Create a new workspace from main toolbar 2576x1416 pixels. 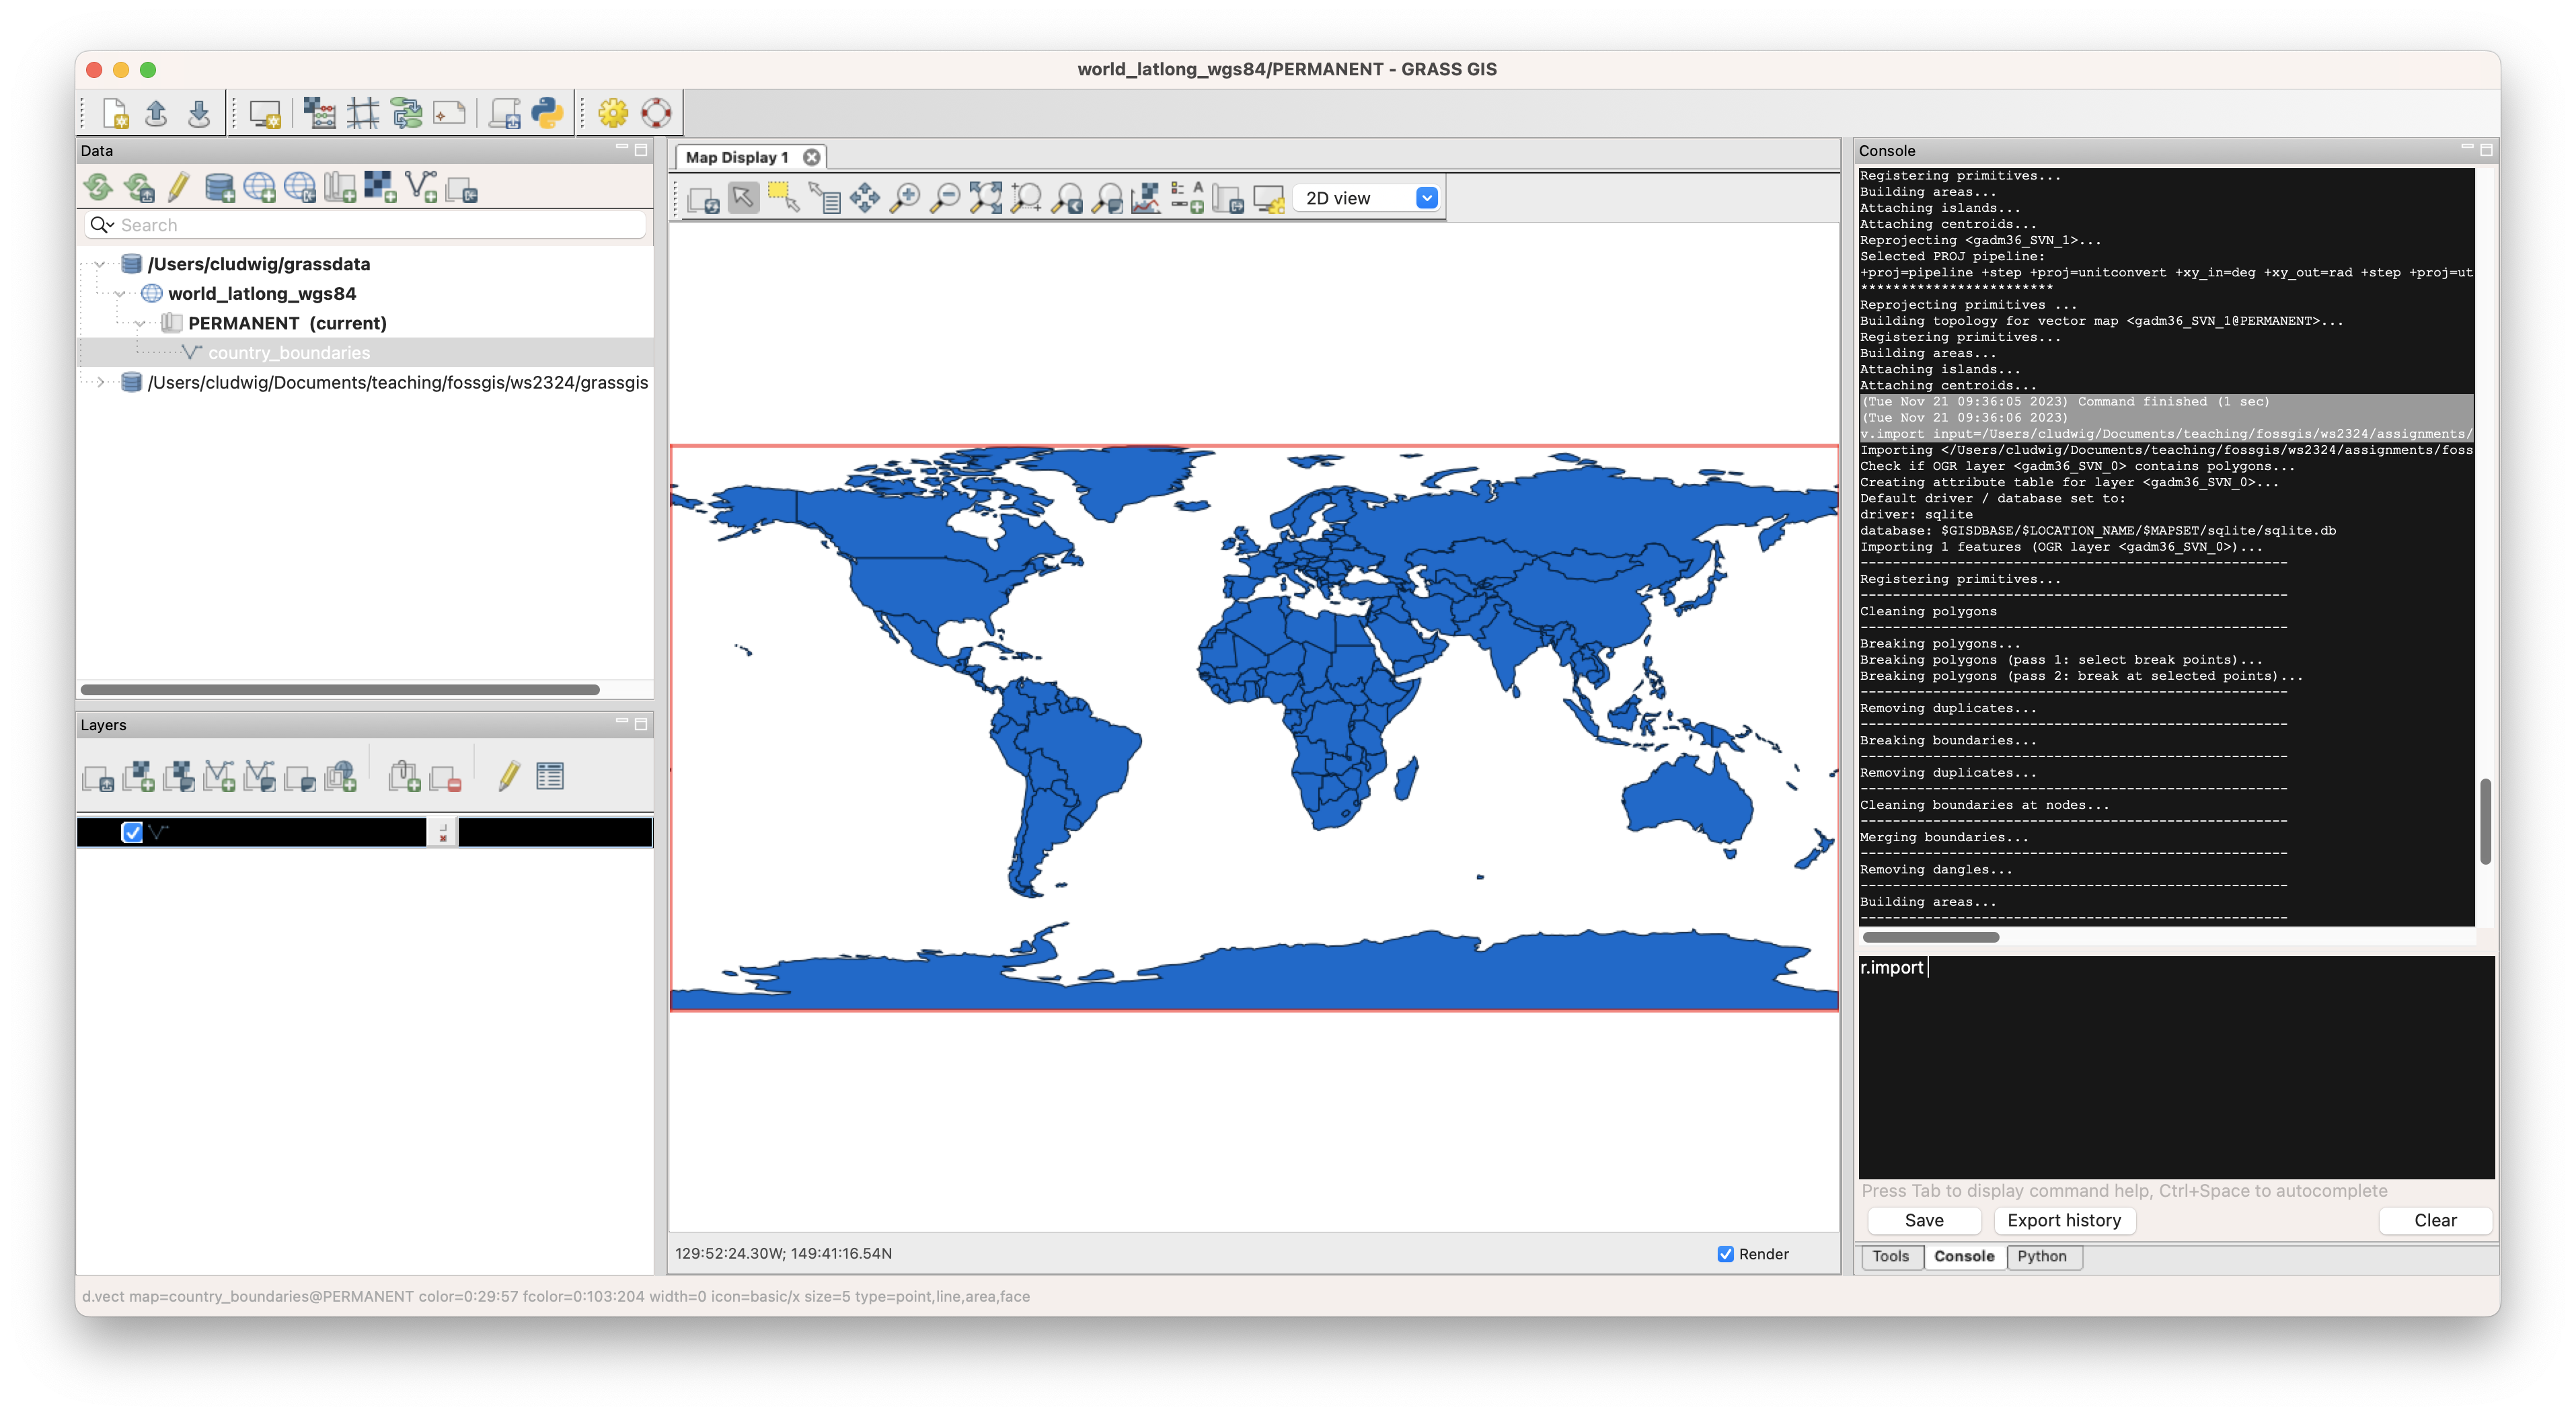pyautogui.click(x=115, y=113)
